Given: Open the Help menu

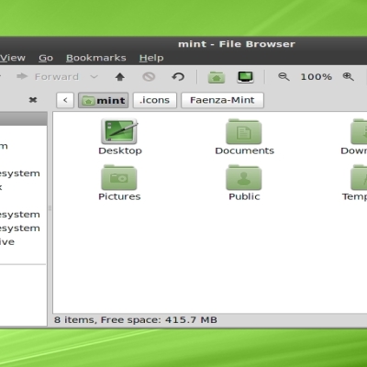Looking at the screenshot, I should click(151, 58).
